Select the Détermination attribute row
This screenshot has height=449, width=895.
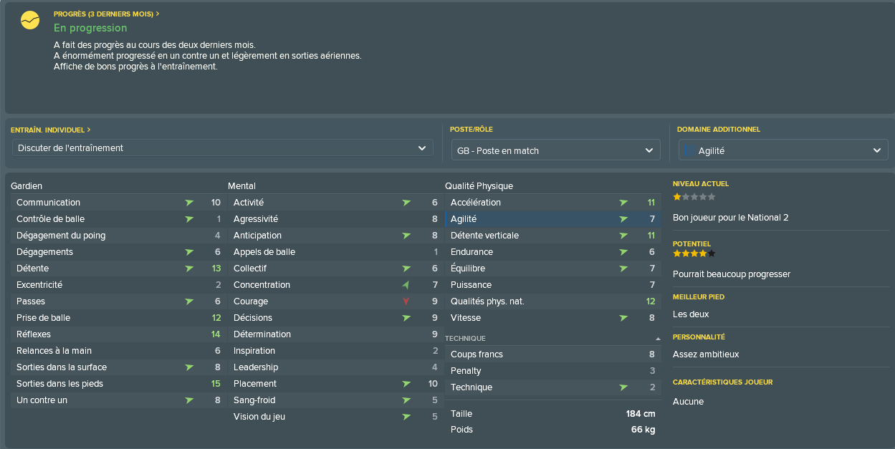(335, 334)
